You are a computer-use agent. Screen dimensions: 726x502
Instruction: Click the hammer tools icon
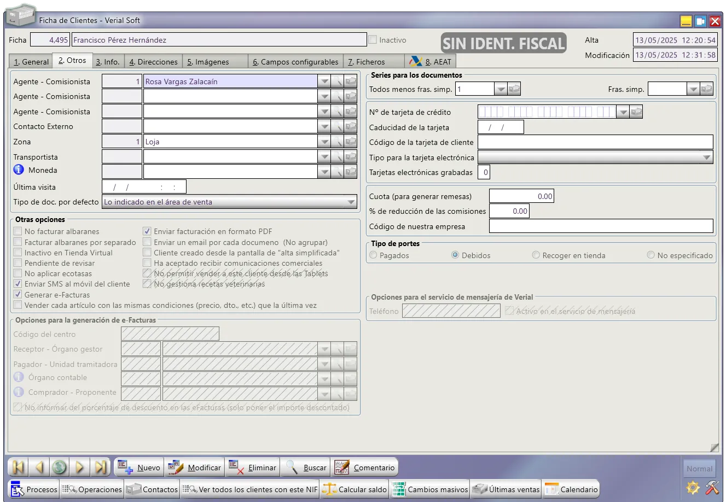pos(712,488)
